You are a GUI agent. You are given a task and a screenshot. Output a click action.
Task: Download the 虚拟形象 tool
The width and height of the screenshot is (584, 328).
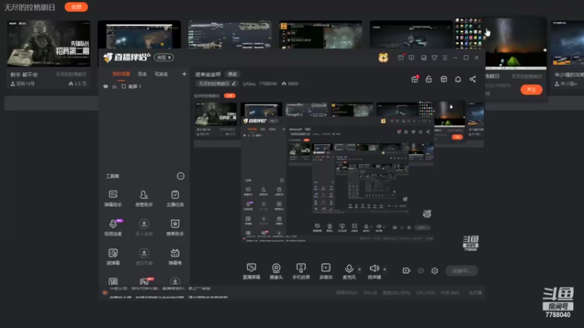pyautogui.click(x=144, y=257)
